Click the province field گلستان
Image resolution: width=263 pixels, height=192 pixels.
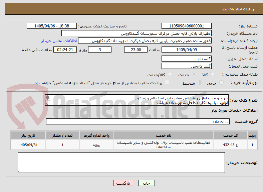(x=186, y=59)
